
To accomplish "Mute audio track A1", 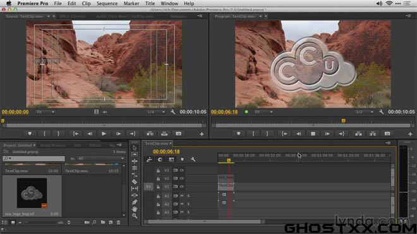I will point(182,196).
